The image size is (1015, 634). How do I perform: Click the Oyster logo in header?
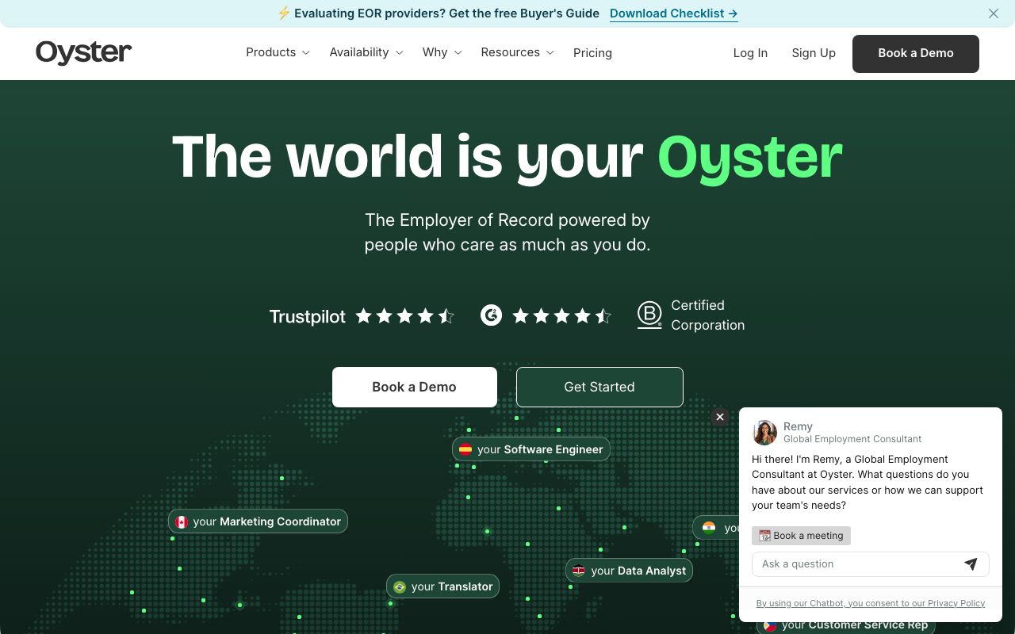point(83,52)
